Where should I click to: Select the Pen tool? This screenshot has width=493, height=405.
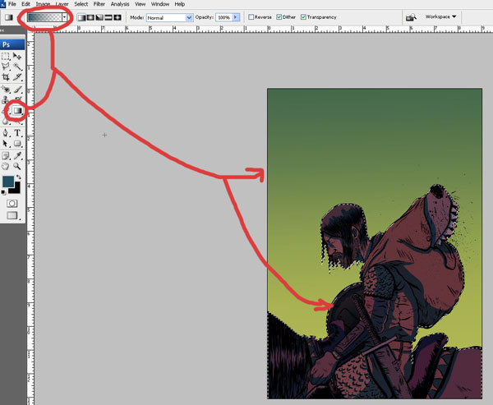pos(6,133)
